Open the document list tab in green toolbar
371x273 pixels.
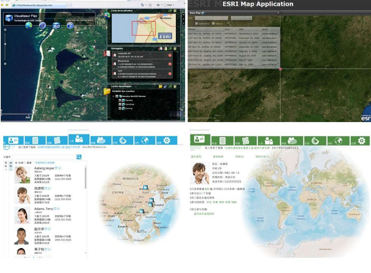click(x=222, y=140)
